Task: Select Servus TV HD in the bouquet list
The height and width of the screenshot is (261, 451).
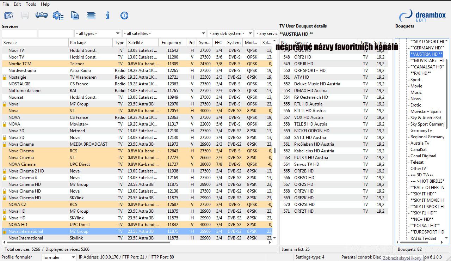Action: (334, 164)
